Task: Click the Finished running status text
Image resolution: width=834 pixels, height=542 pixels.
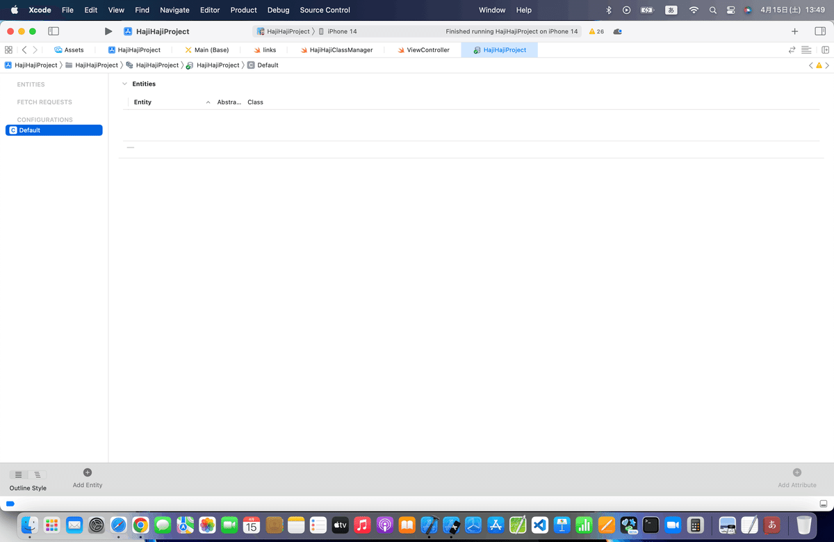Action: (x=512, y=31)
